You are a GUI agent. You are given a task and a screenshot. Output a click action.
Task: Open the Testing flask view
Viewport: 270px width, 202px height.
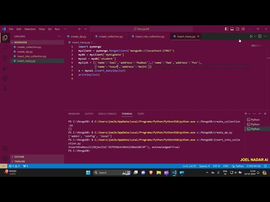click(x=5, y=88)
